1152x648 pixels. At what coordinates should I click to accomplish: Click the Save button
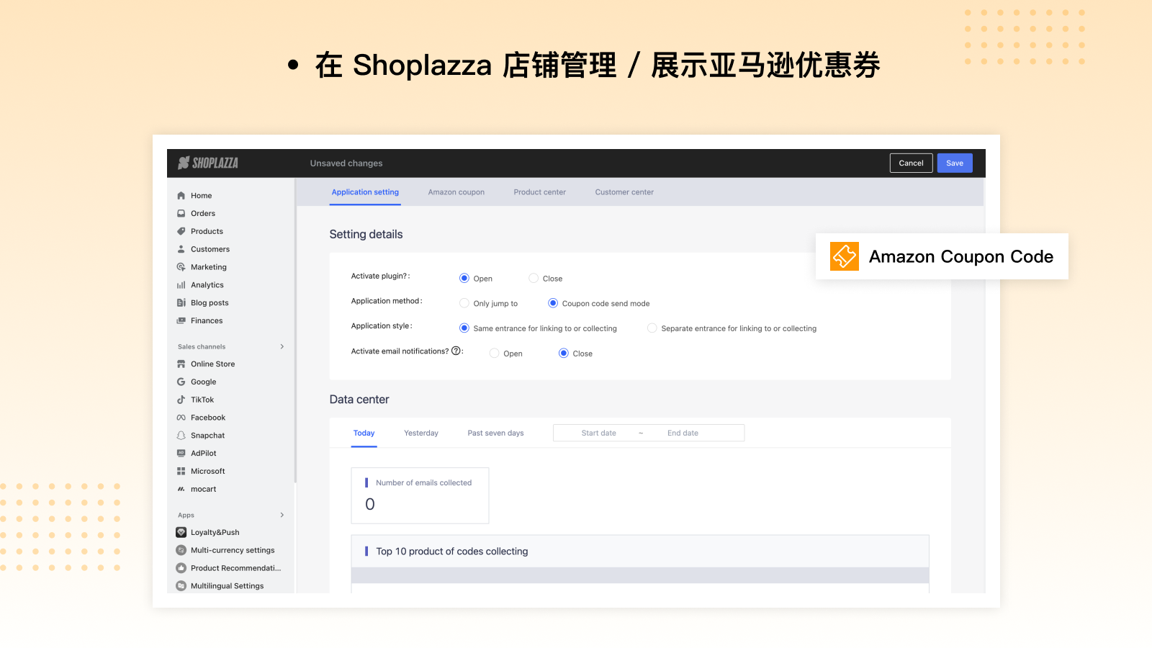click(x=955, y=163)
